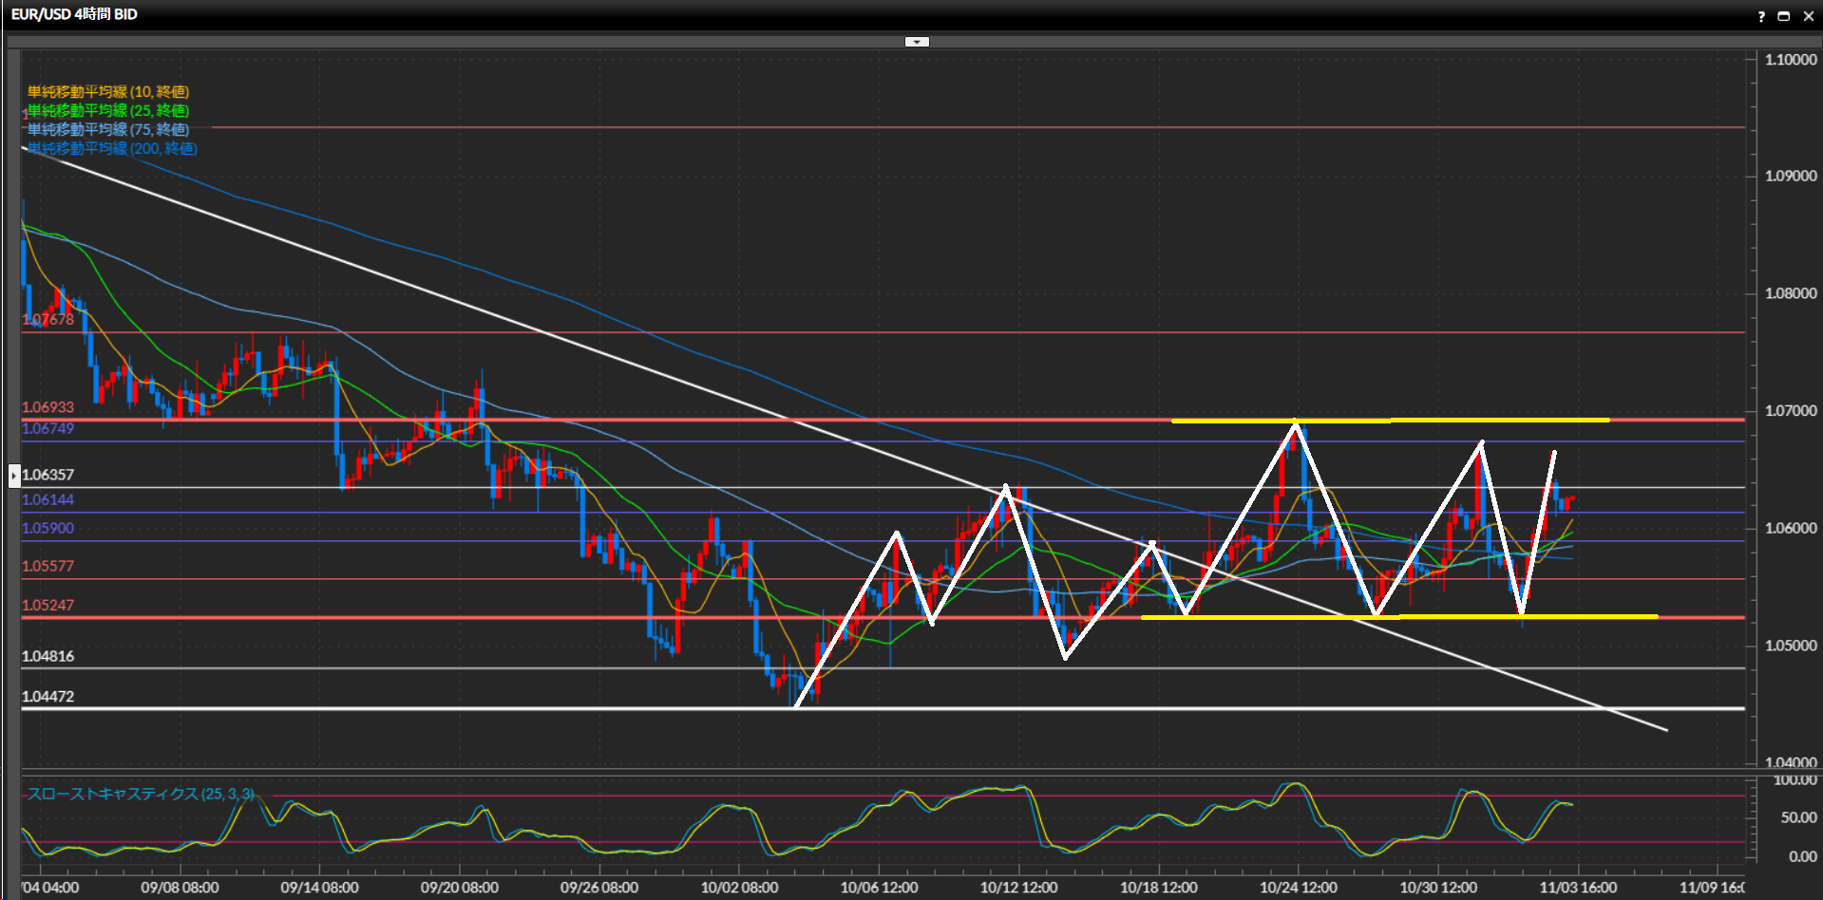This screenshot has width=1823, height=900.
Task: Select the green 単純移動平均線 (25, 終値) label
Action: (108, 111)
